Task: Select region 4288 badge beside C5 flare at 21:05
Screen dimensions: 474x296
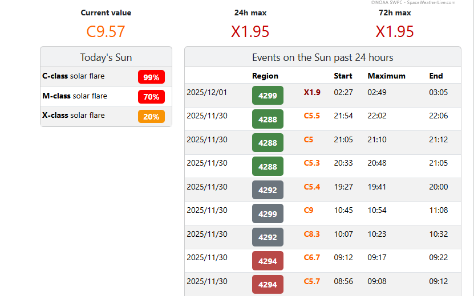Action: 268,142
